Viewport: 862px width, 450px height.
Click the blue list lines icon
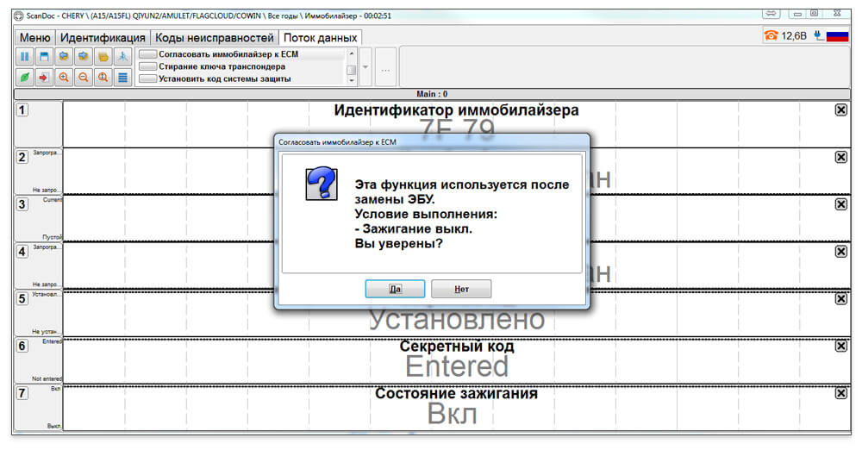[122, 78]
